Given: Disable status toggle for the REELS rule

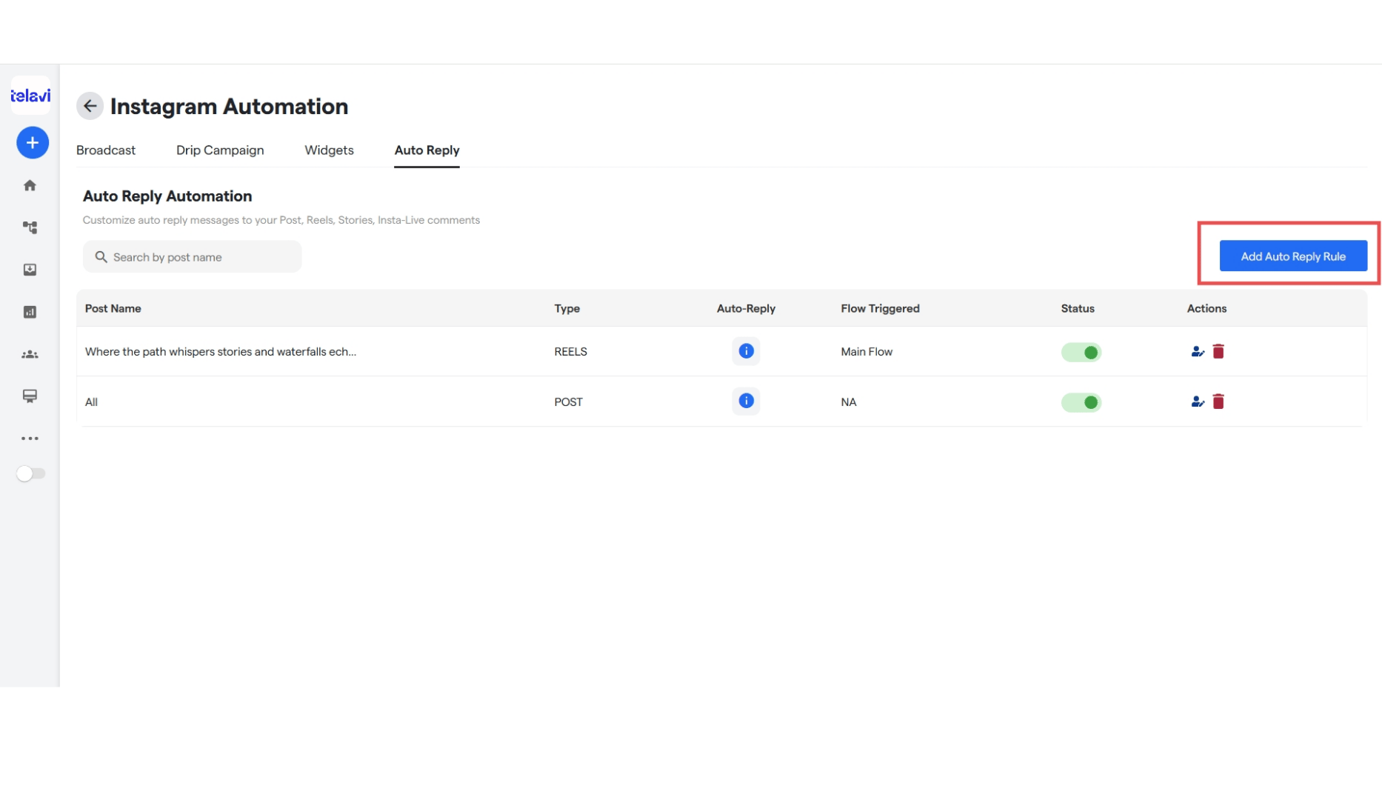Looking at the screenshot, I should (x=1081, y=352).
